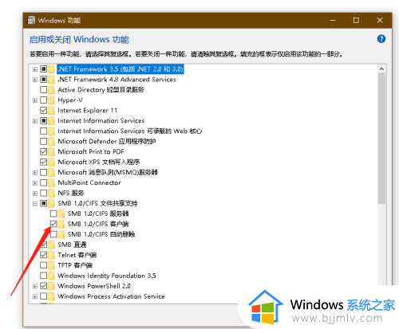Enable the SMB 1.0/CIFS 服务器 checkbox
Screen dimensions: 399x329
tap(53, 213)
